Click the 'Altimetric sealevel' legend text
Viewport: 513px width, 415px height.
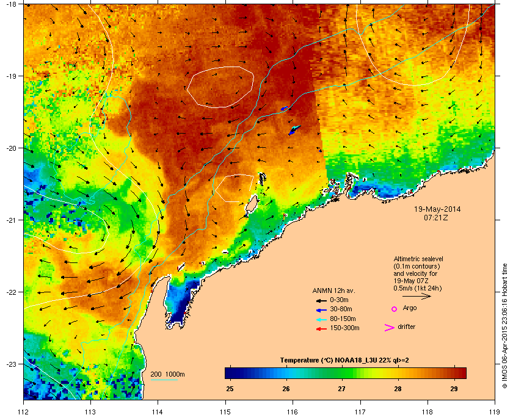coord(418,259)
